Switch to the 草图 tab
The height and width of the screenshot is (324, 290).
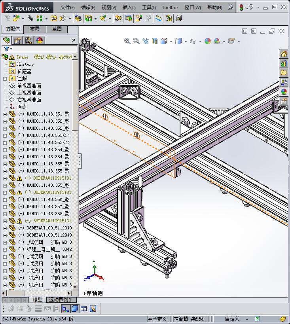coord(57,29)
